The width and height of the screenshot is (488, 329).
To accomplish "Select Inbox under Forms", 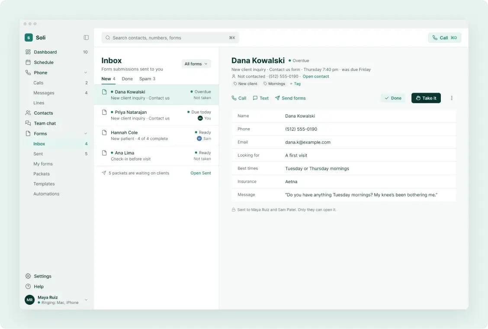I will point(56,144).
